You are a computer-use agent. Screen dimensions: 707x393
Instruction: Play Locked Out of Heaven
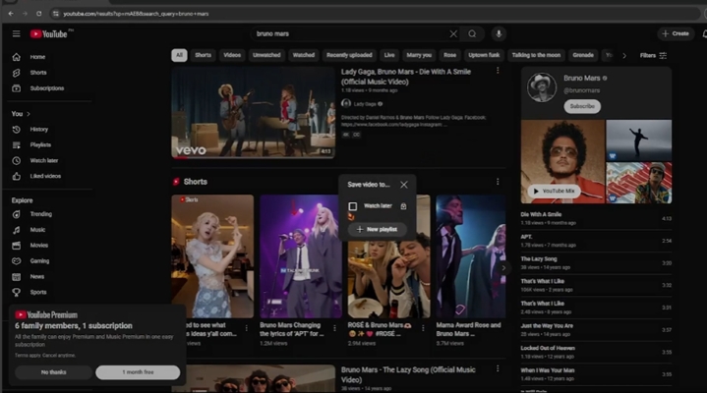point(596,352)
